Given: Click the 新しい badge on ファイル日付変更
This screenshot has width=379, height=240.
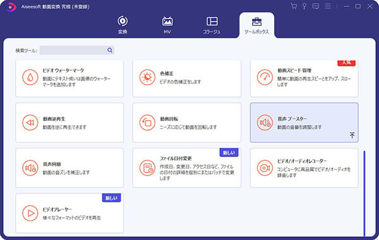Looking at the screenshot, I should (x=229, y=152).
